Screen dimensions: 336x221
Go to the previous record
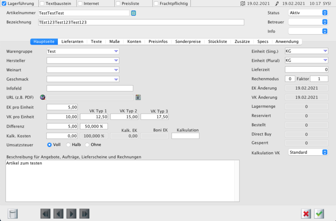point(58,213)
